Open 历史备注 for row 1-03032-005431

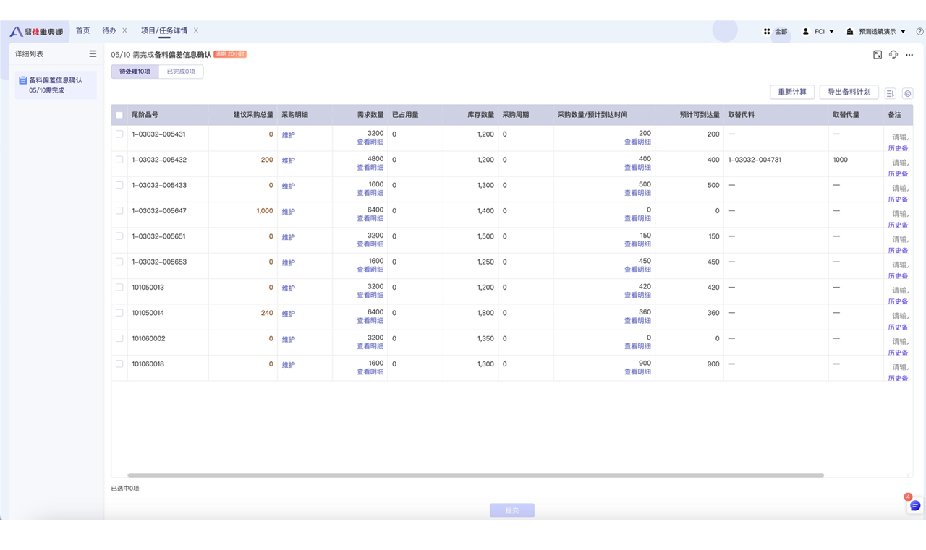point(898,148)
